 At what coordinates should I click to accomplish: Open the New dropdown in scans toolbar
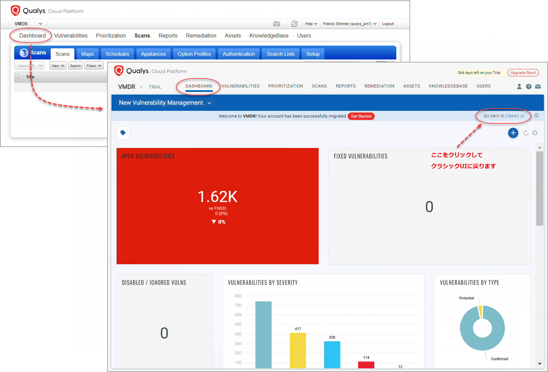tap(58, 66)
